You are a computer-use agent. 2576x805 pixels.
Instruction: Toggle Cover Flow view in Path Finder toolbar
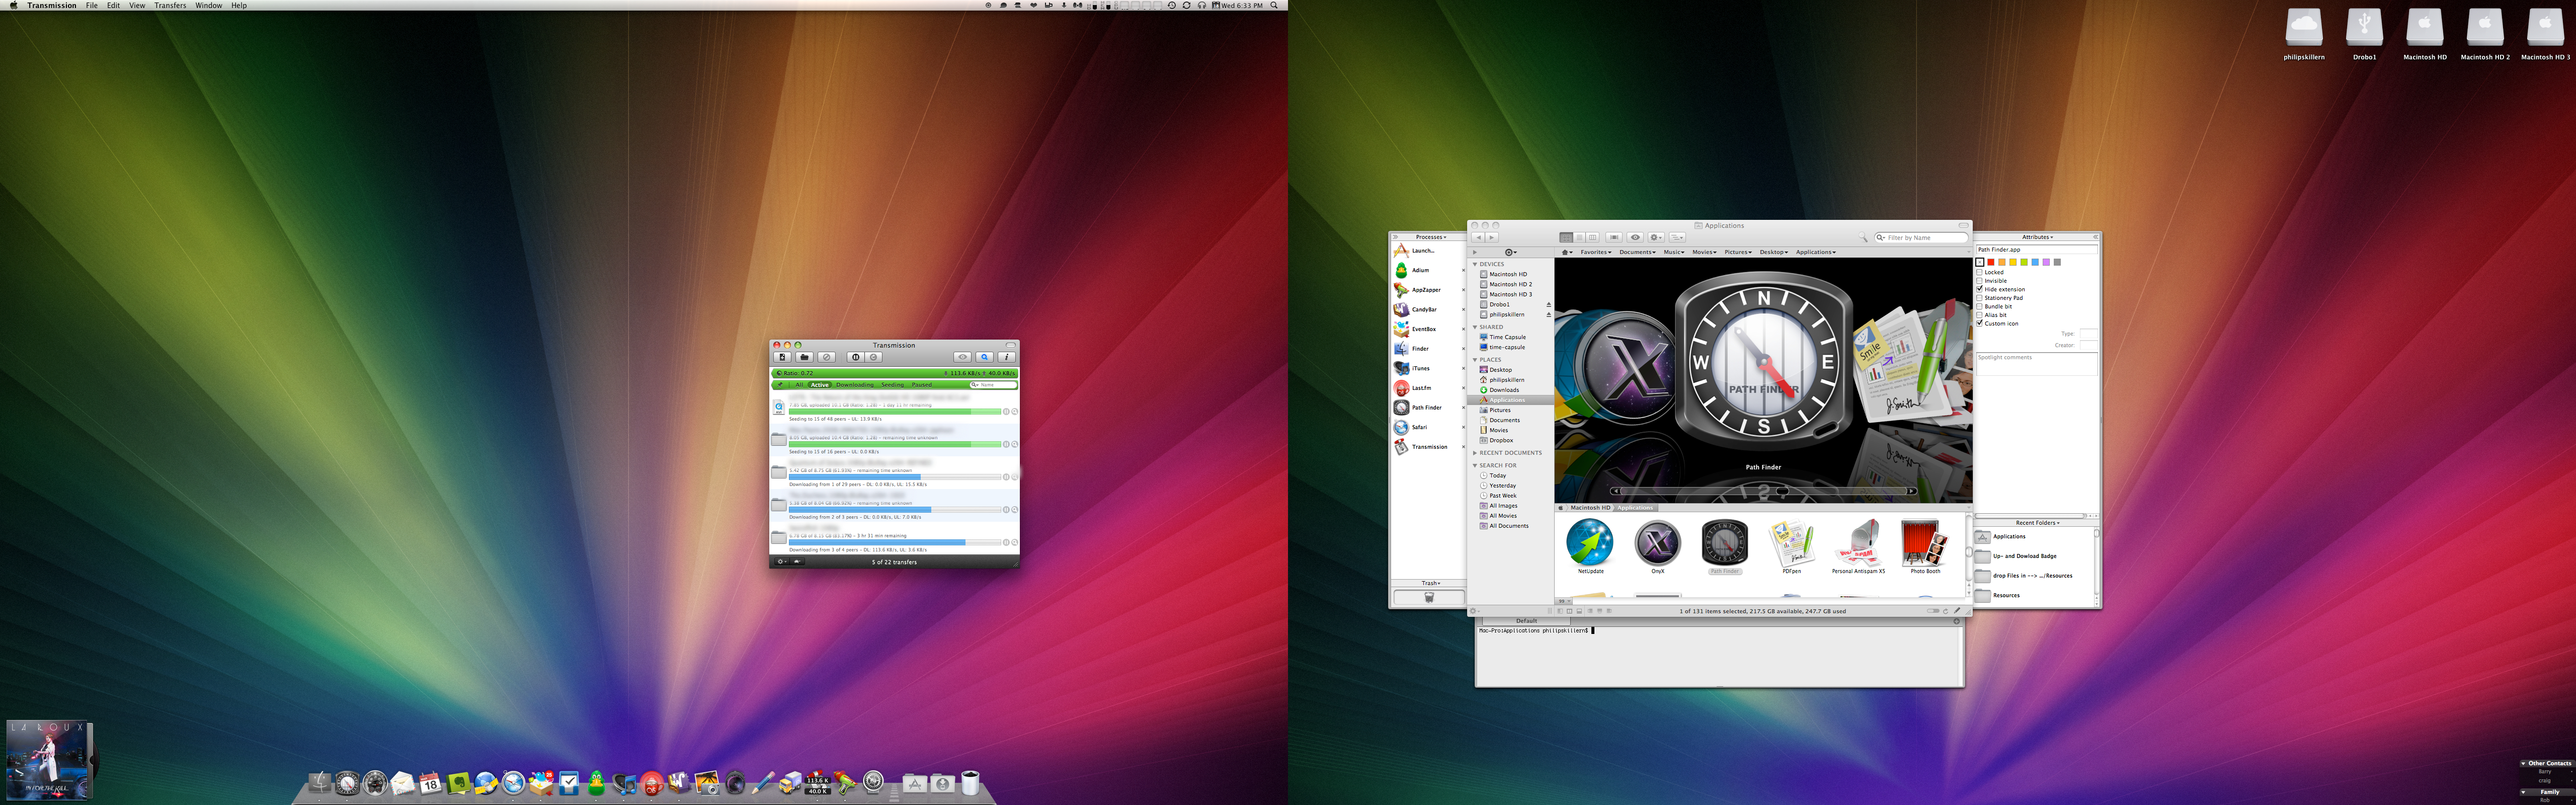(x=1614, y=238)
